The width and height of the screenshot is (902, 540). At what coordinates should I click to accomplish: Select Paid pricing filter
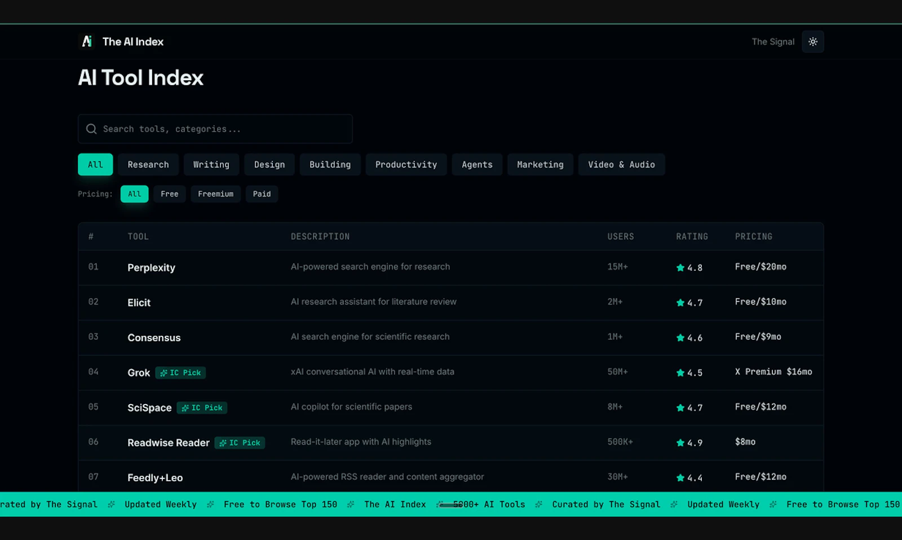click(x=262, y=194)
